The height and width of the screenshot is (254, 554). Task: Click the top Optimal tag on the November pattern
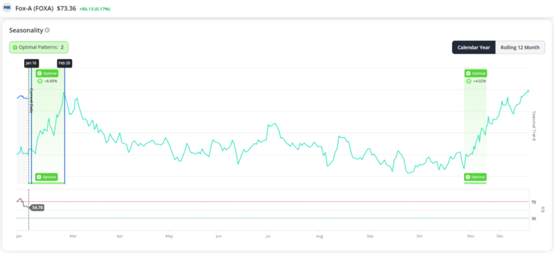(476, 73)
